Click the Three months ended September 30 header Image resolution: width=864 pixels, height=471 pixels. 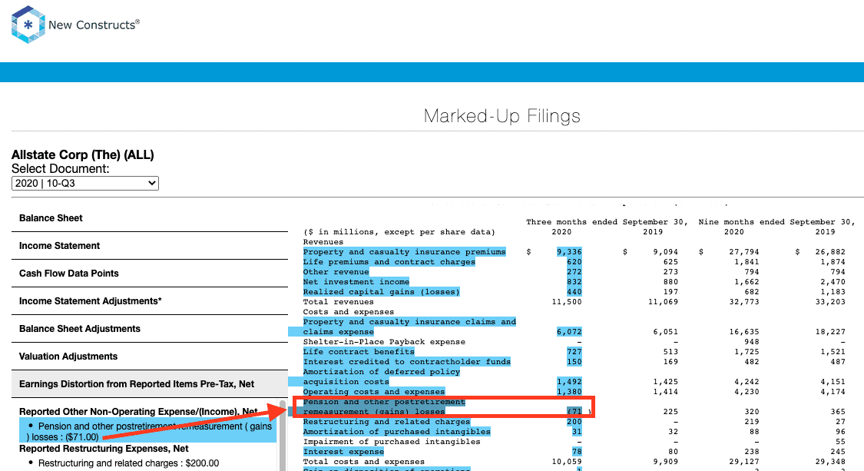tap(607, 222)
